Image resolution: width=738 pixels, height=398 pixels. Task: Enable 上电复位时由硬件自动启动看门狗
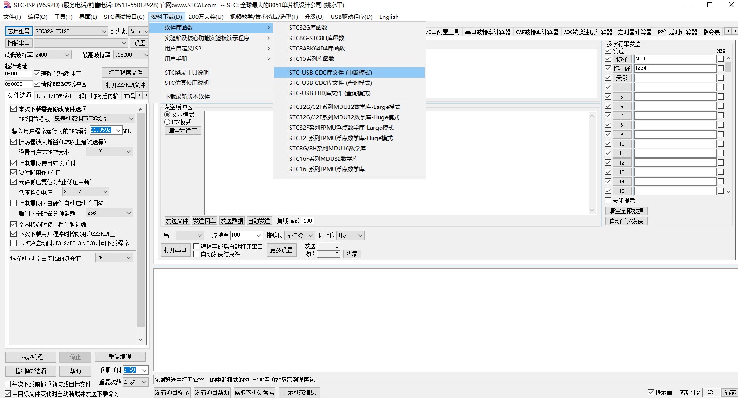[x=14, y=203]
